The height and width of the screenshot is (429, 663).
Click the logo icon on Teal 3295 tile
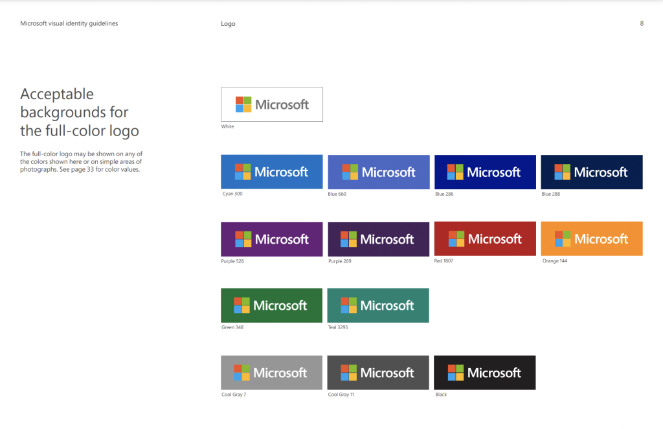(349, 305)
